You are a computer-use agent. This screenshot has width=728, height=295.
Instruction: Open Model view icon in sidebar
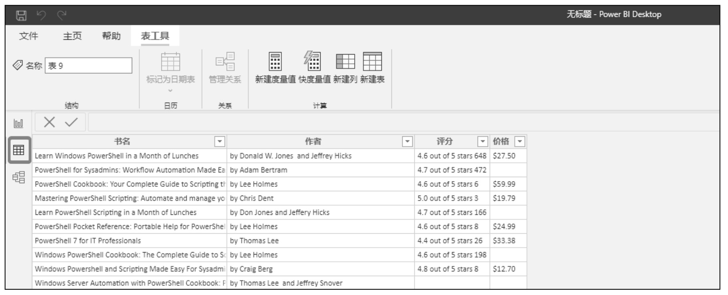click(18, 177)
